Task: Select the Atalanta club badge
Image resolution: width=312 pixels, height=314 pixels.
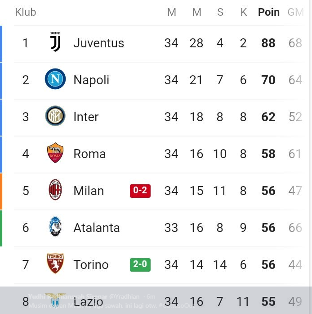Action: pyautogui.click(x=55, y=227)
